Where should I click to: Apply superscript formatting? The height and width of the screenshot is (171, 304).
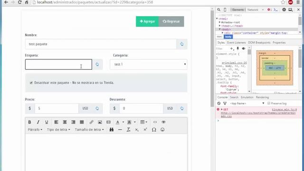[145, 130]
